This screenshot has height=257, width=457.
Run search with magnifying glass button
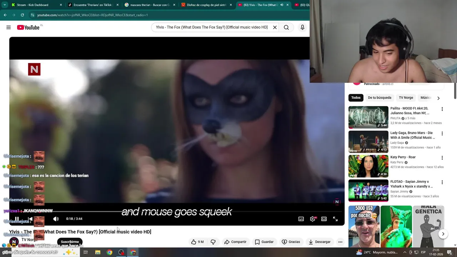[x=286, y=27]
